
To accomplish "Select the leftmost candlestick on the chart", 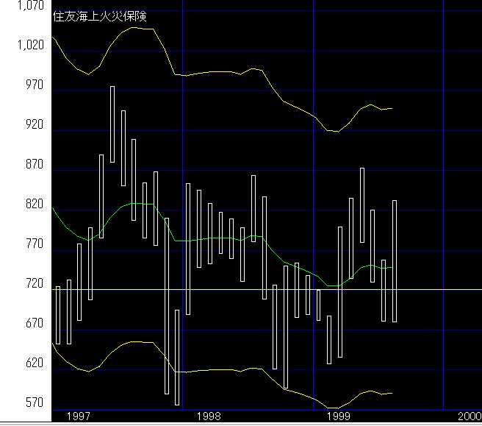I will coord(58,315).
